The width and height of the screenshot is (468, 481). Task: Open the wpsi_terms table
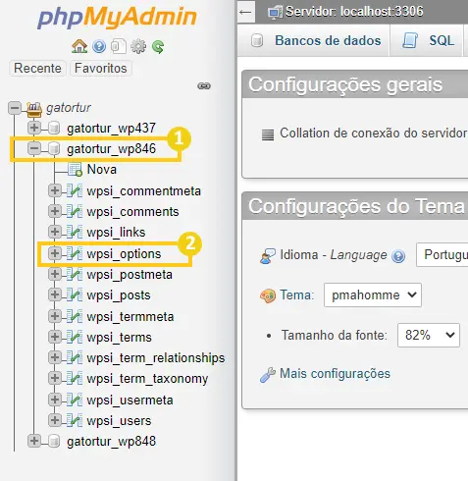[120, 337]
